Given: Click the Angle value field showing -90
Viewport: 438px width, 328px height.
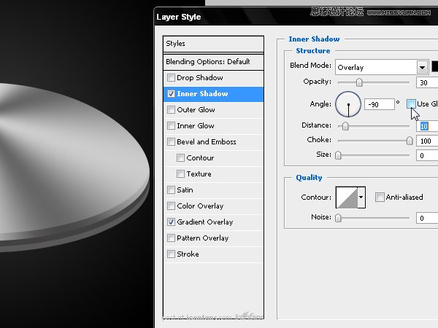Looking at the screenshot, I should [380, 104].
